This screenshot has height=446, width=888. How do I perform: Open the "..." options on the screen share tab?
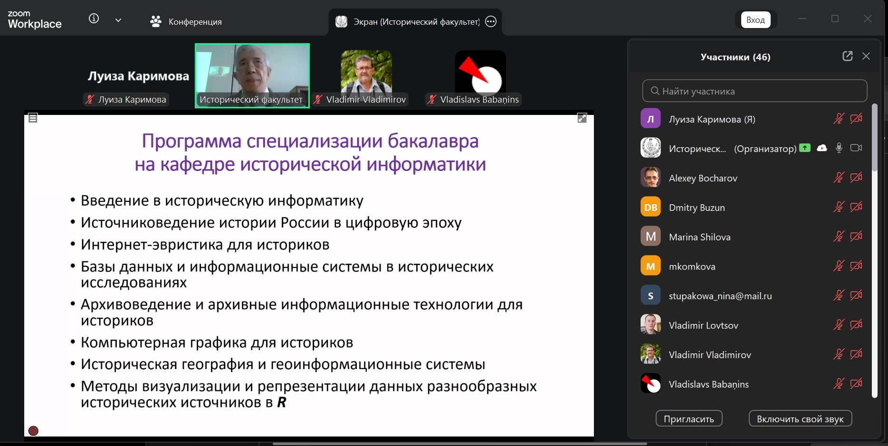point(490,21)
